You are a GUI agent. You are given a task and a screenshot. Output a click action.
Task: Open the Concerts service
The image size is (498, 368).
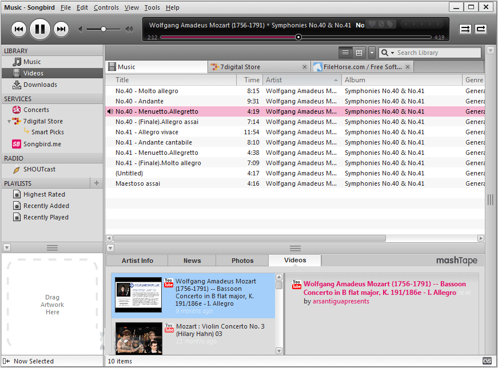tap(53, 110)
